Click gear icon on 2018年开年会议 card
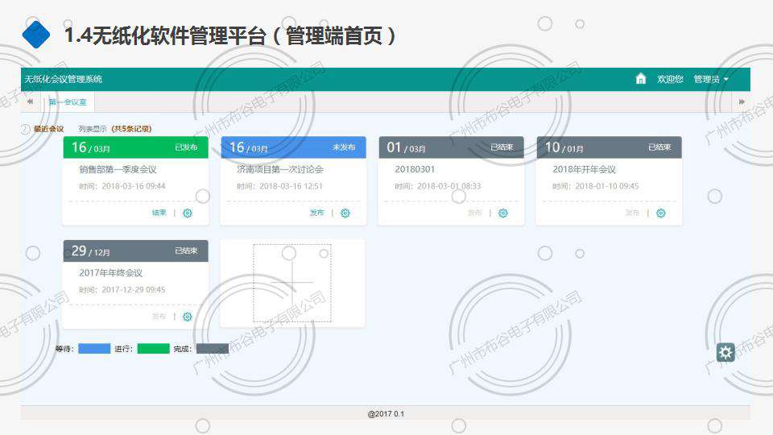The height and width of the screenshot is (435, 773). pyautogui.click(x=661, y=213)
